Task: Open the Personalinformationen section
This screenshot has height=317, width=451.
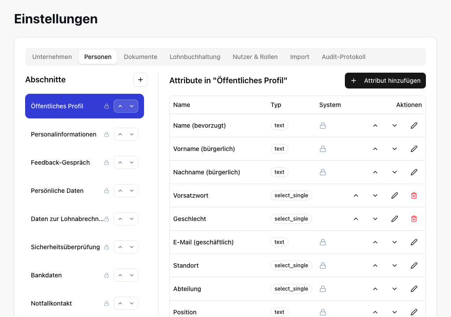Action: pos(85,134)
